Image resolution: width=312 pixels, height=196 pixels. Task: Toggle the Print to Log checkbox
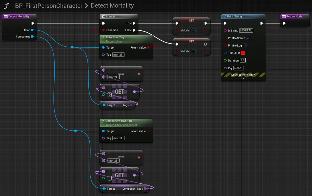click(x=245, y=46)
